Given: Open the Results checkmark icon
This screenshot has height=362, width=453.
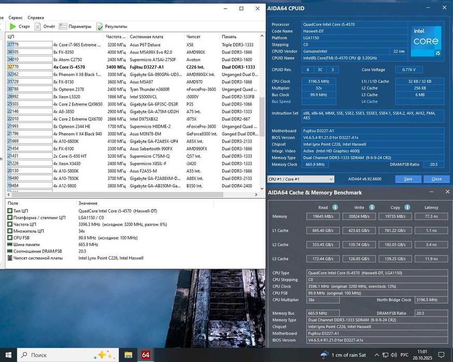Looking at the screenshot, I should tap(99, 26).
